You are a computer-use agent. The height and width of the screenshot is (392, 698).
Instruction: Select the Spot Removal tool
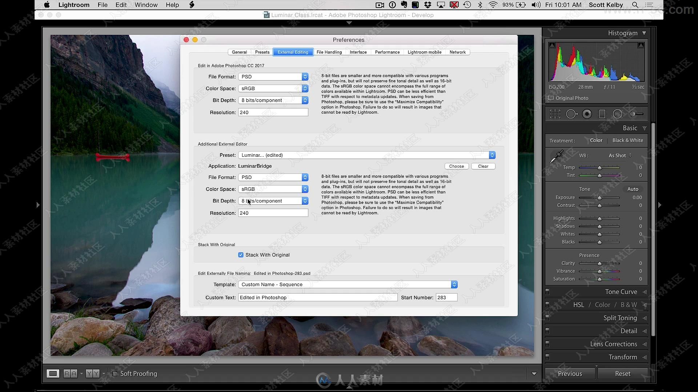coord(571,114)
